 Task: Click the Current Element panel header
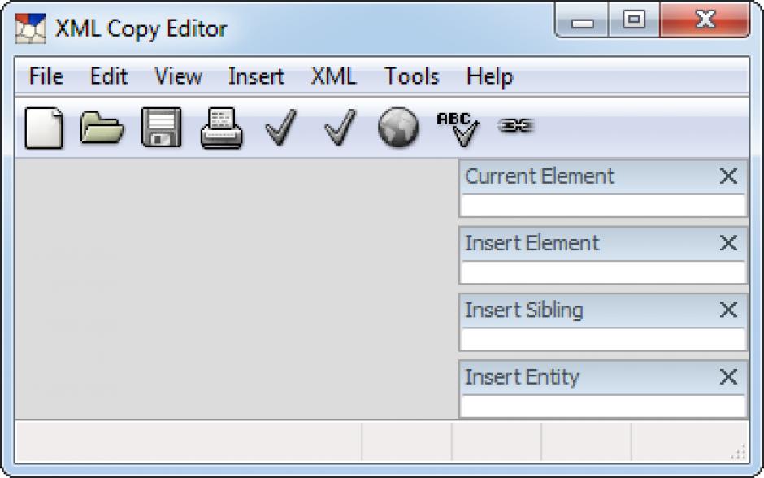tap(603, 176)
